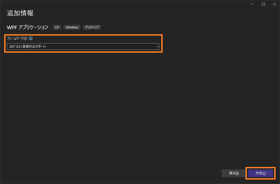Minimize the 追加情報 dialog window
Viewport: 280px width, 184px height.
point(252,4)
